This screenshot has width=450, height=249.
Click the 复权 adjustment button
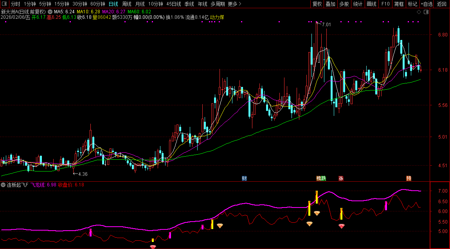[317, 4]
